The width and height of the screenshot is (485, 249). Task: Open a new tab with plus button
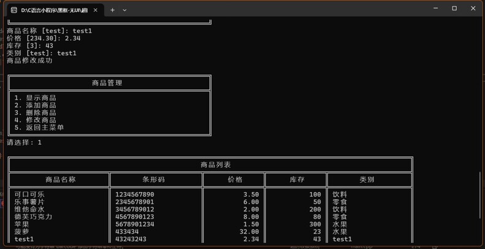point(112,10)
